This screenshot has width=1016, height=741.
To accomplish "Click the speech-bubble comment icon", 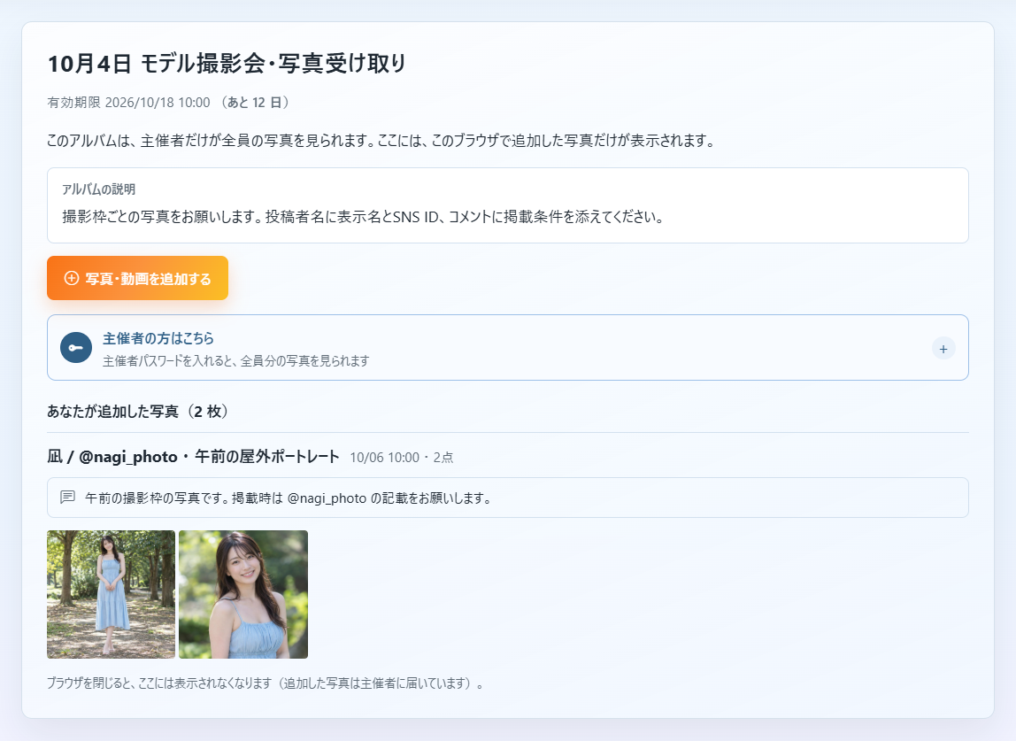I will 67,498.
